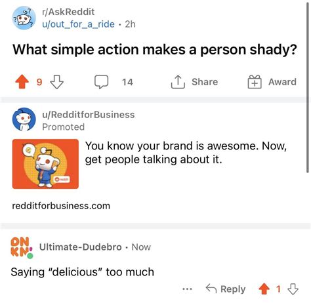Upvote the AskReddit post
This screenshot has height=303, width=311.
[x=22, y=82]
